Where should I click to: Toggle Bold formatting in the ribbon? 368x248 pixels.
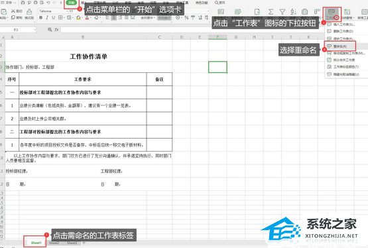click(x=41, y=18)
